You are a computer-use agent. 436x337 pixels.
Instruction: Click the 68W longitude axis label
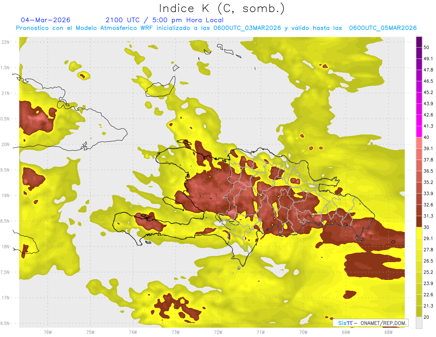pyautogui.click(x=388, y=332)
